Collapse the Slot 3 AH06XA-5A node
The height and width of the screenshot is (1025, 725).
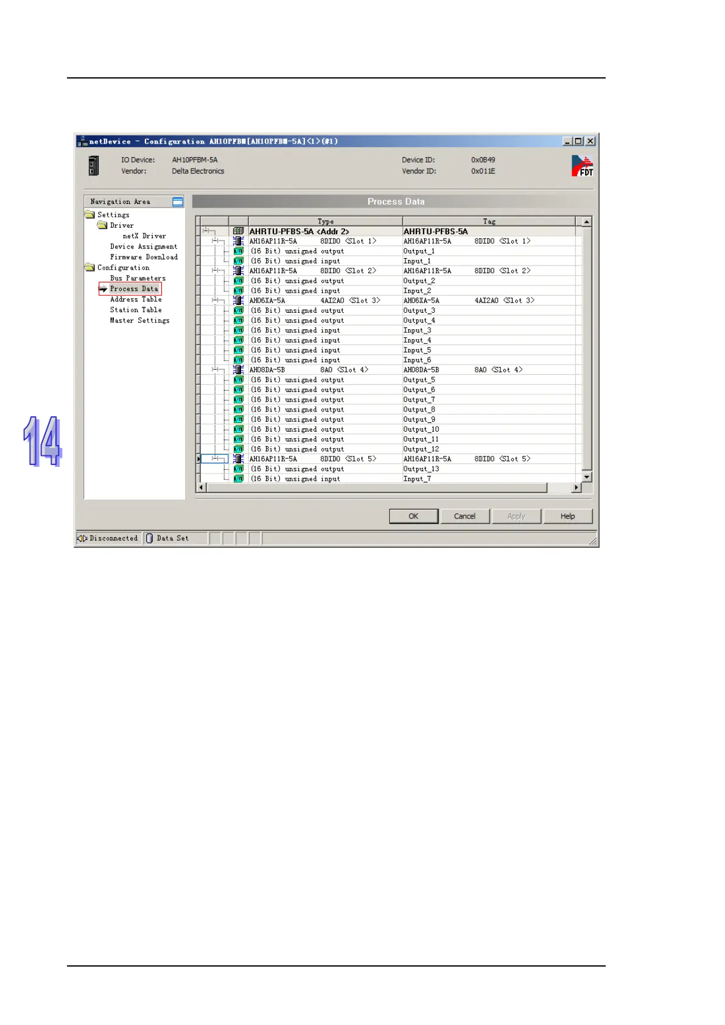point(215,301)
